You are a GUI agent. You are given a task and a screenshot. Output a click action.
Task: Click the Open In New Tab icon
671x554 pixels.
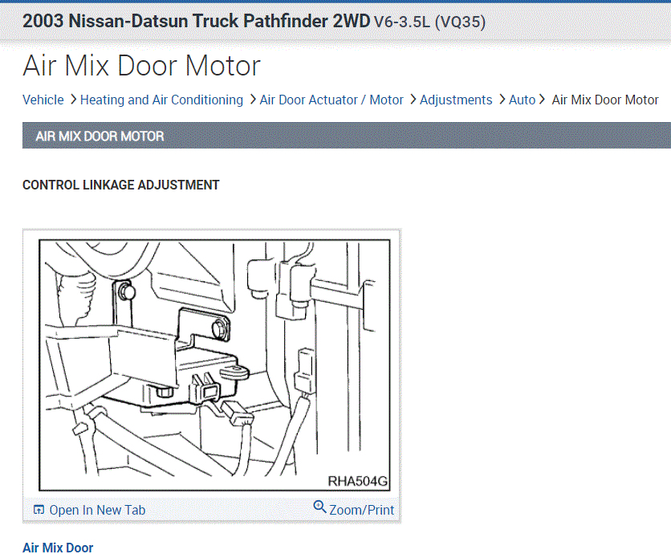[x=39, y=510]
